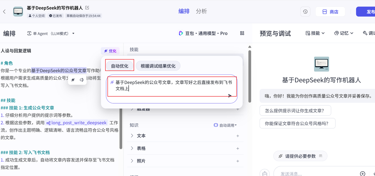Select the 自动优化 tab
The width and height of the screenshot is (375, 176).
point(120,66)
